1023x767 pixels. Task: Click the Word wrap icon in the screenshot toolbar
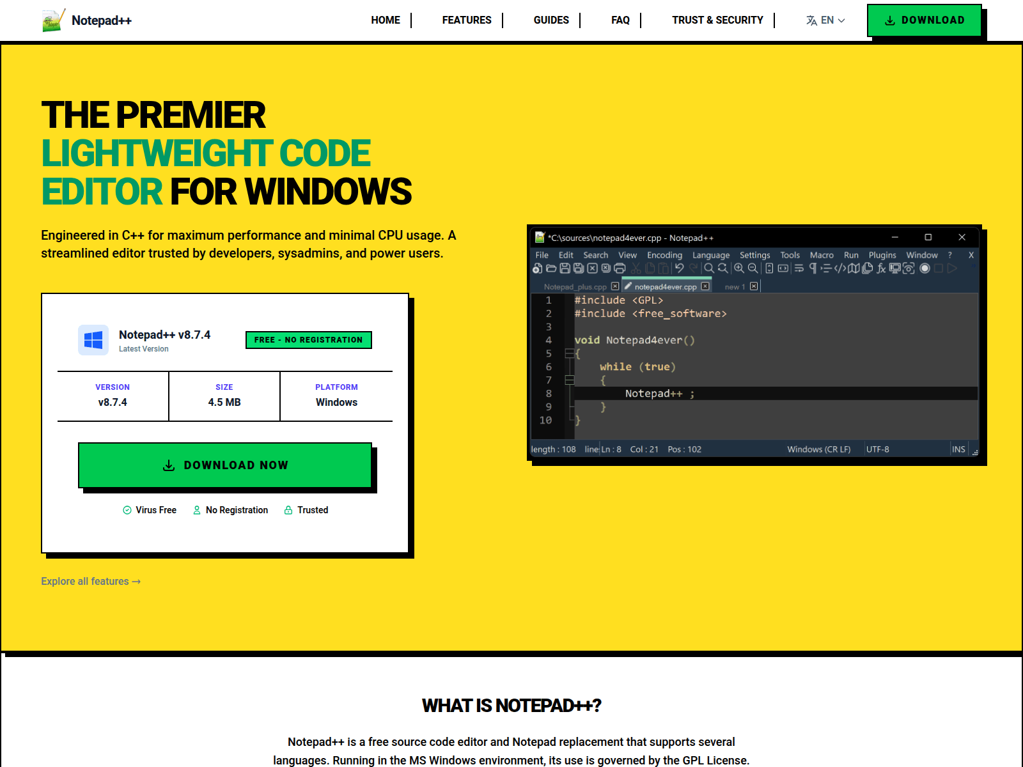point(799,268)
